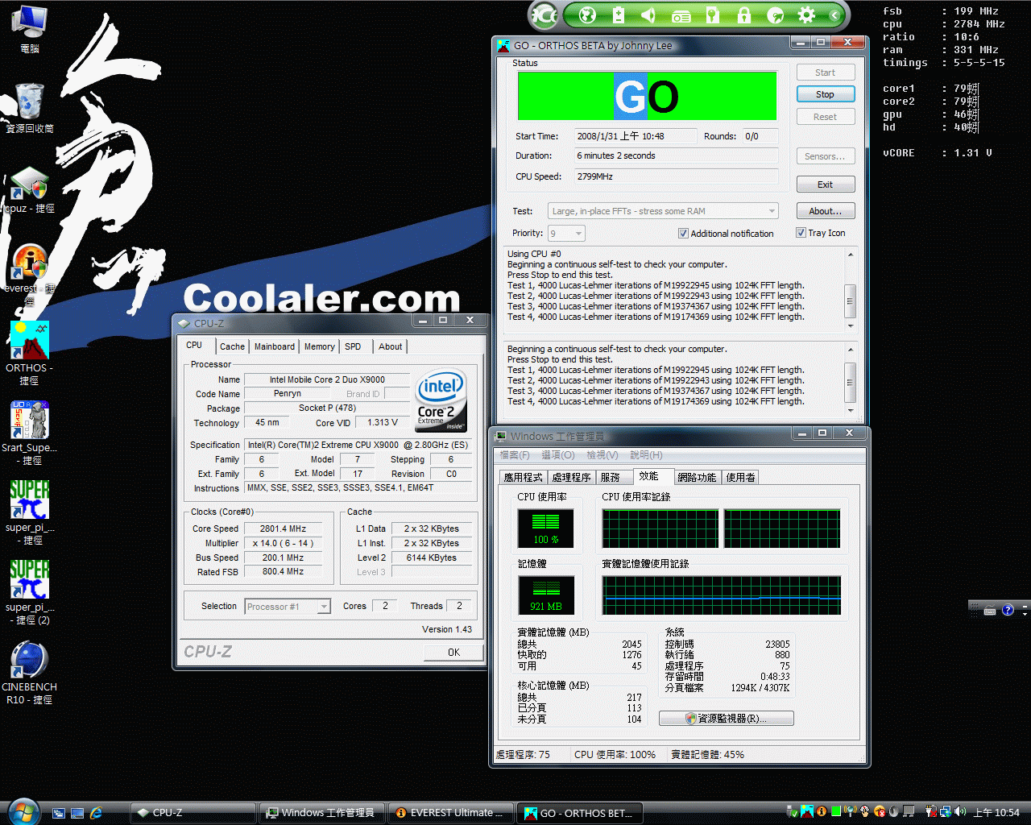Click the gear settings icon in the green toolbar
The height and width of the screenshot is (825, 1031).
tap(806, 15)
